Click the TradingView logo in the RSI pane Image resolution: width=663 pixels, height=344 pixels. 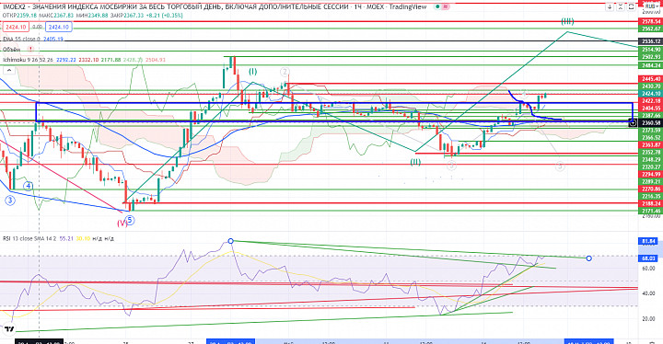(9, 328)
